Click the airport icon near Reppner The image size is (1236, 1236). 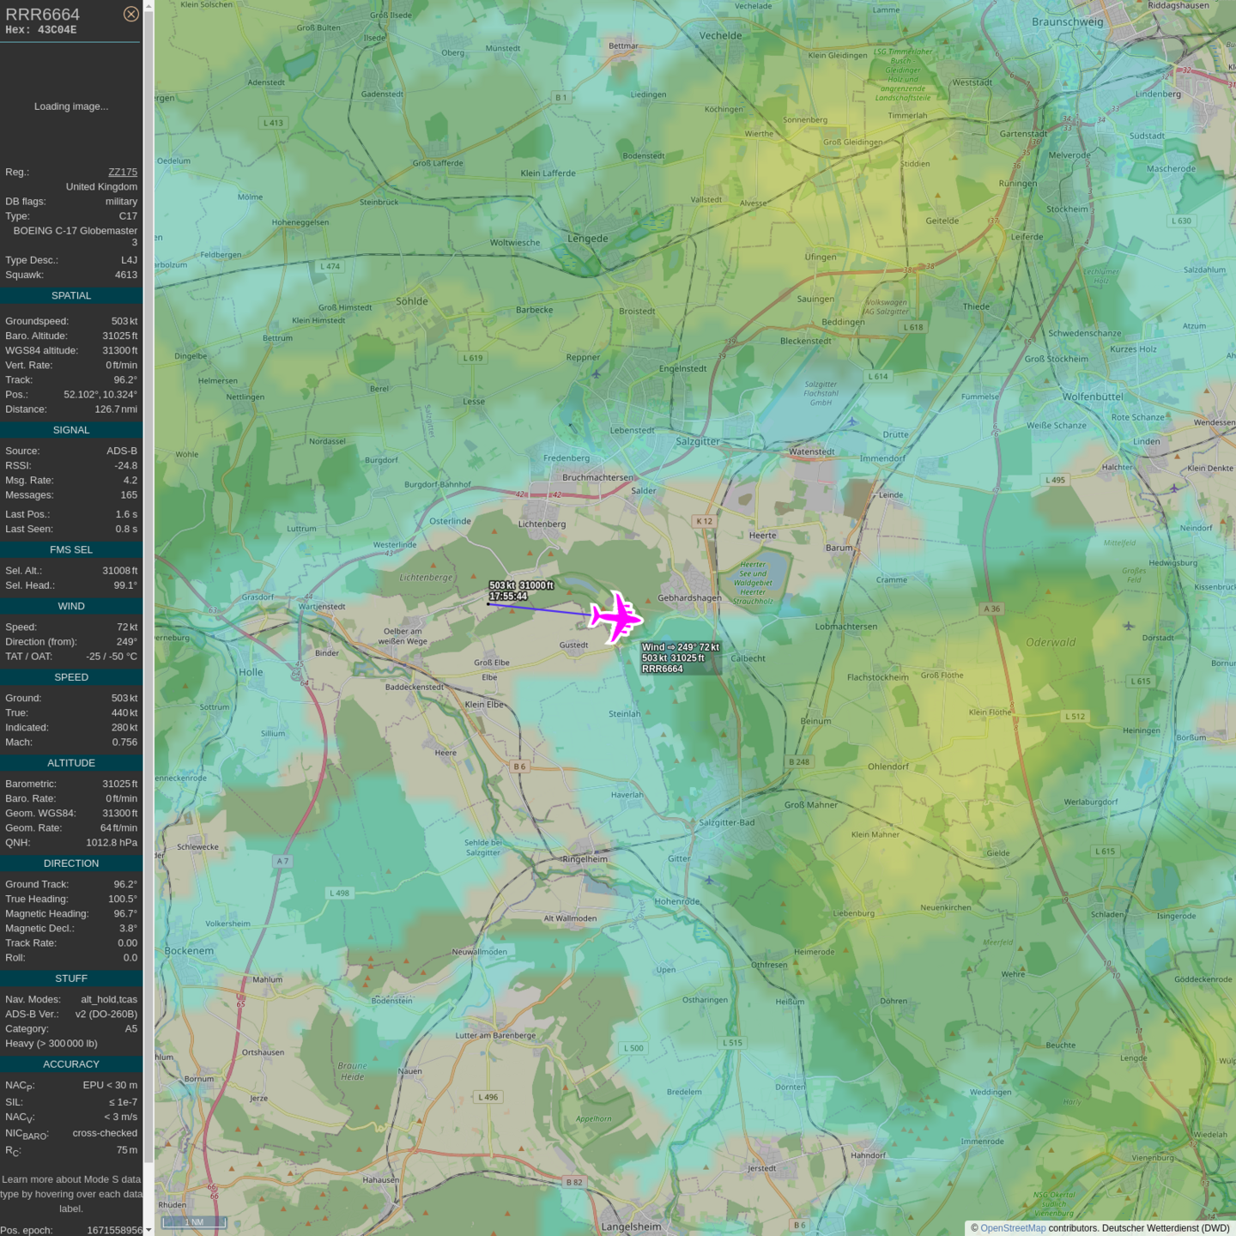click(x=596, y=374)
